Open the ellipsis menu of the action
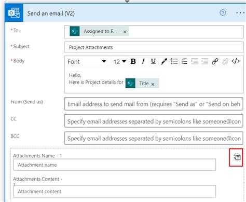Viewport: 246px width, 202px height. 240,13
